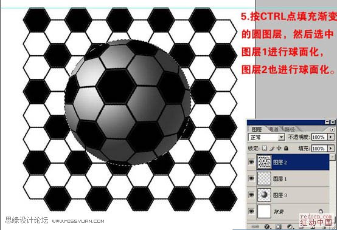Click the link layers icon
Image resolution: width=337 pixels, height=230 pixels.
point(255,226)
